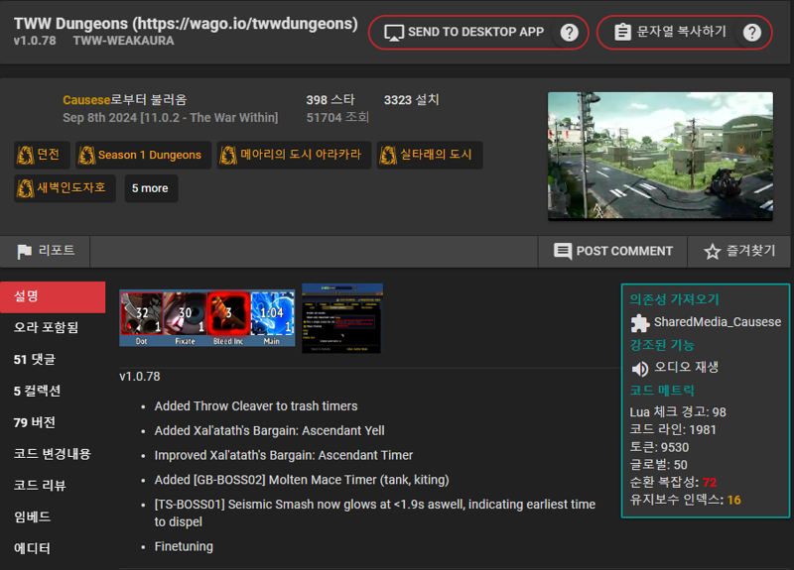Click the 오디오 재생 speaker icon
The width and height of the screenshot is (794, 570).
click(640, 369)
